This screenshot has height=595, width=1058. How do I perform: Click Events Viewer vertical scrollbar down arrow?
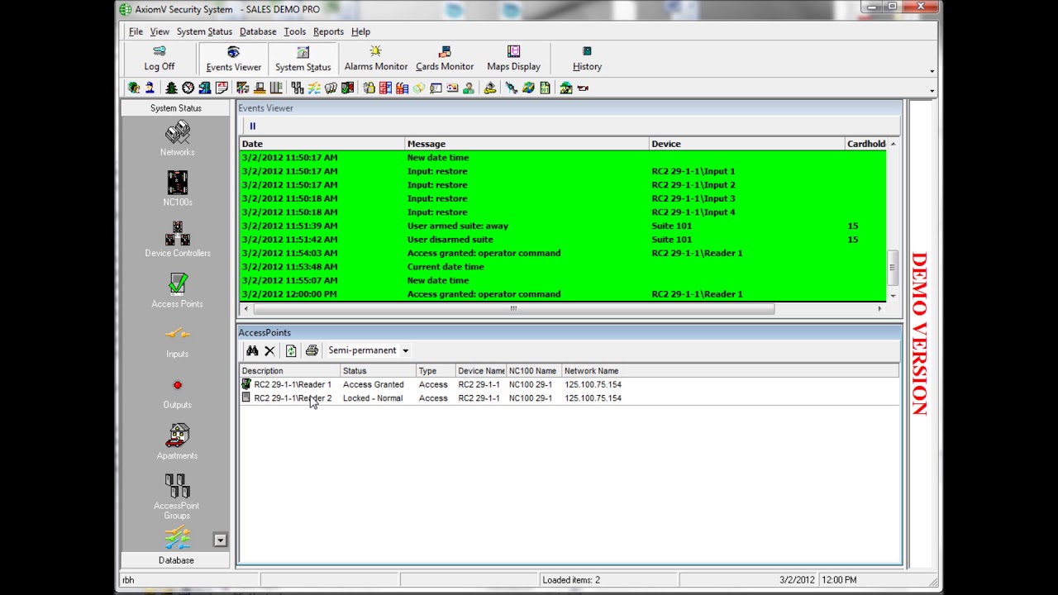tap(893, 295)
